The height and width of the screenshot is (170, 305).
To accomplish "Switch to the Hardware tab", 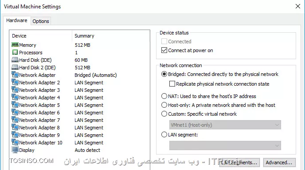I will click(x=17, y=20).
